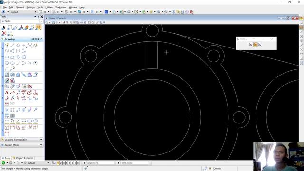The image size is (304, 171).
Task: Select the Place SmartLine tool
Action: click(x=7, y=46)
